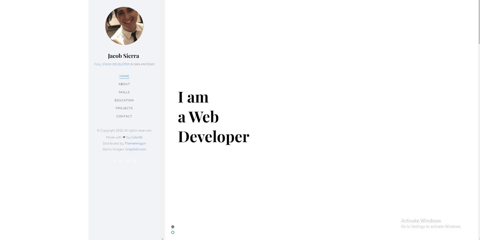Follow the Unsplash.com demo images link

pos(135,149)
